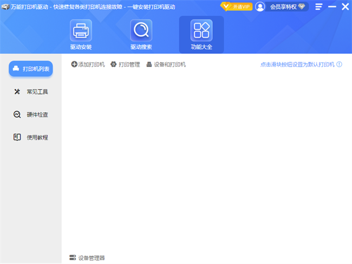
Task: Click the 点击滑块按钮设置为默认打印机 hint text
Action: 297,65
